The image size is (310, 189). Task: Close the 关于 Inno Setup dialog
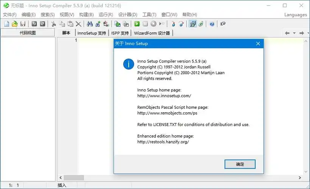(258, 43)
